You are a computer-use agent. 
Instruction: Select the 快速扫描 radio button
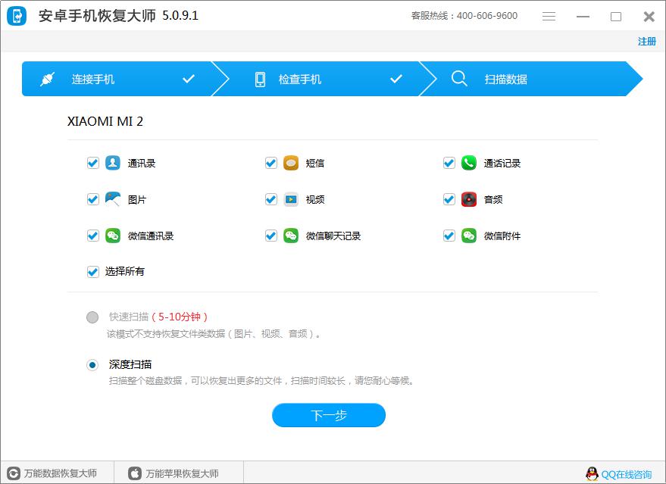coord(92,317)
